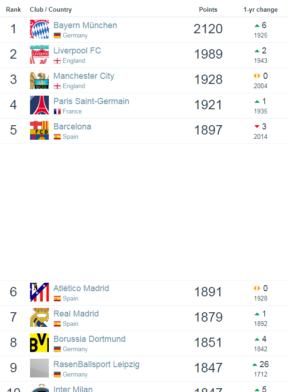
Task: Sort by the 1-yr change header
Action: click(261, 9)
